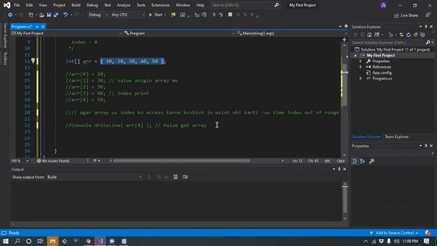Open the Toolbox side tab
The width and height of the screenshot is (437, 246).
(x=5, y=59)
